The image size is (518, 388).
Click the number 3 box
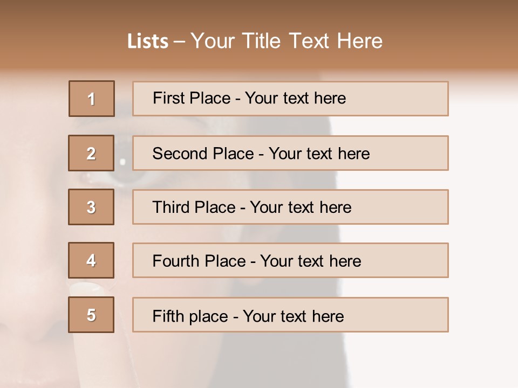[x=91, y=207]
